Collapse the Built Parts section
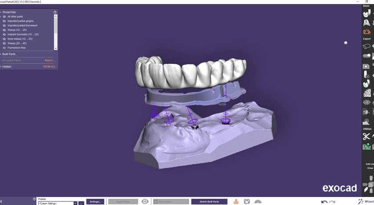This screenshot has width=374, height=205. 1,54
